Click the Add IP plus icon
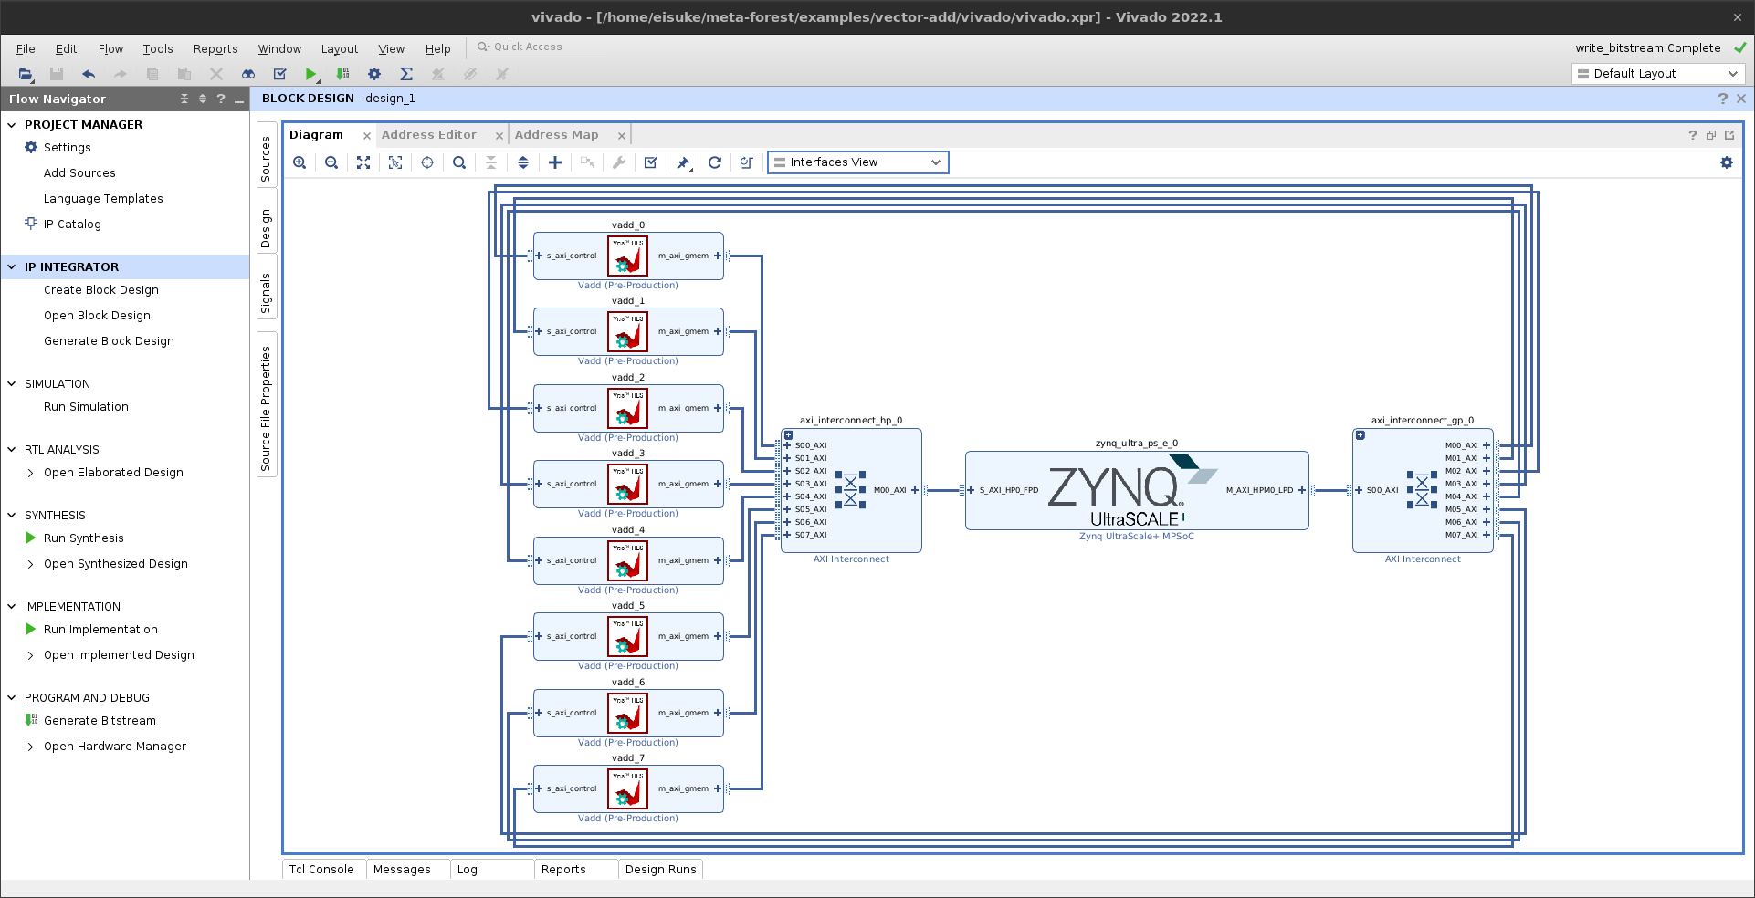 pyautogui.click(x=555, y=162)
